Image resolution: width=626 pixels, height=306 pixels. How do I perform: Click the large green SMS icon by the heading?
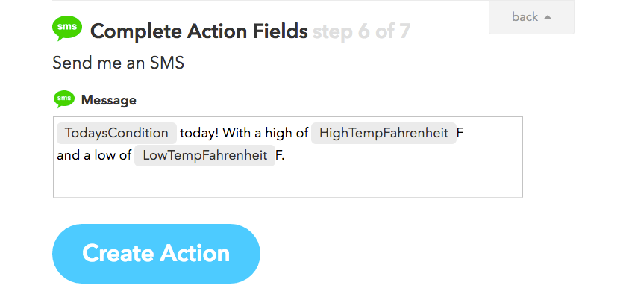point(67,30)
